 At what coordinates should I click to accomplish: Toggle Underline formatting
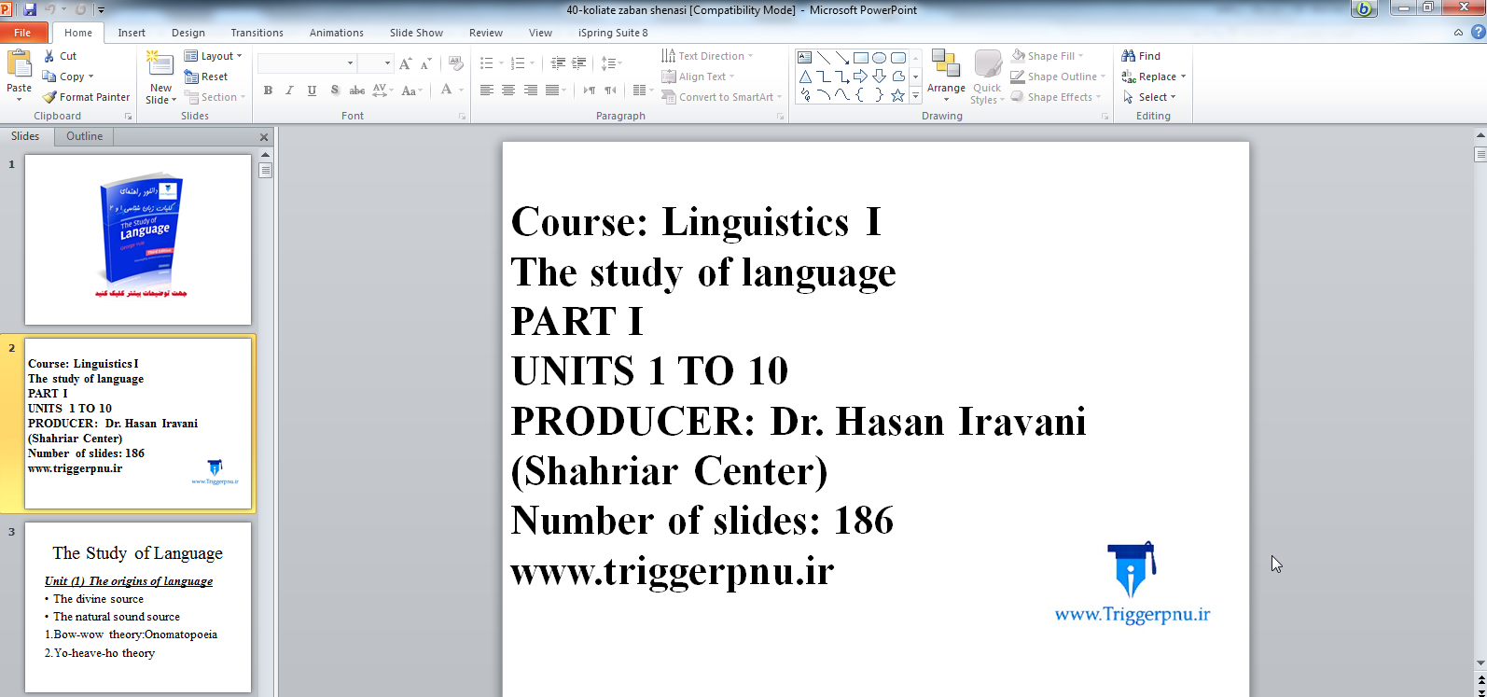coord(312,91)
